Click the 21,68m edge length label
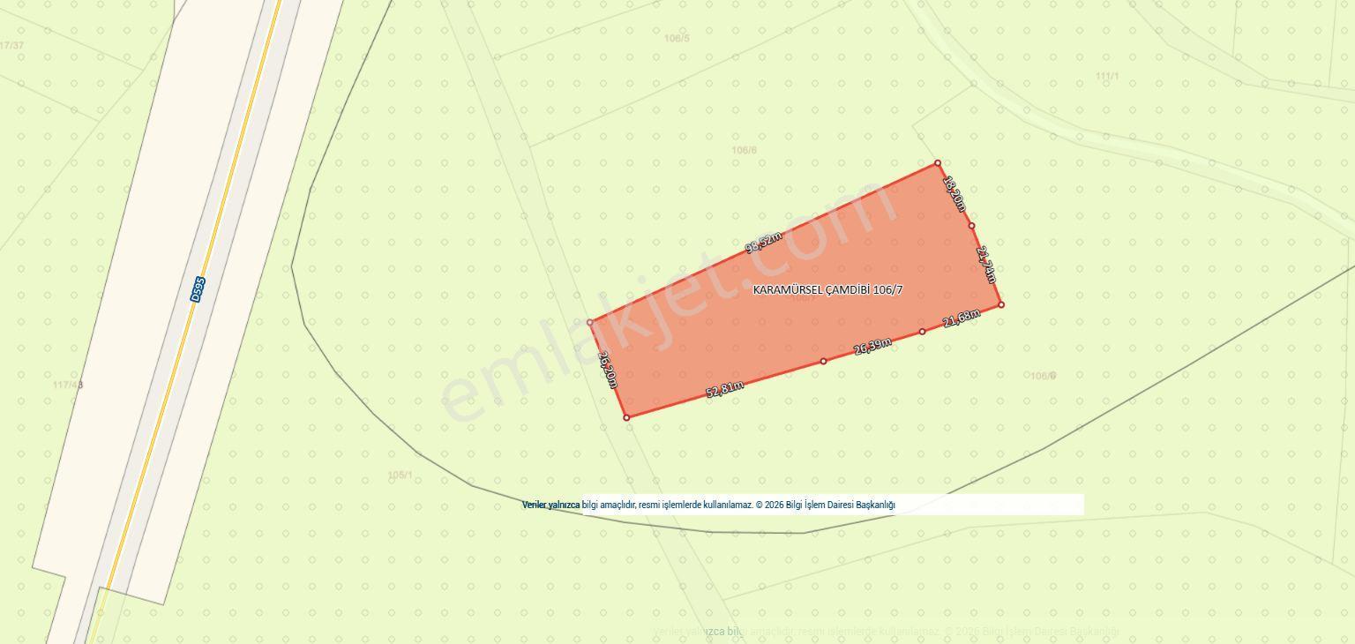 [x=961, y=318]
